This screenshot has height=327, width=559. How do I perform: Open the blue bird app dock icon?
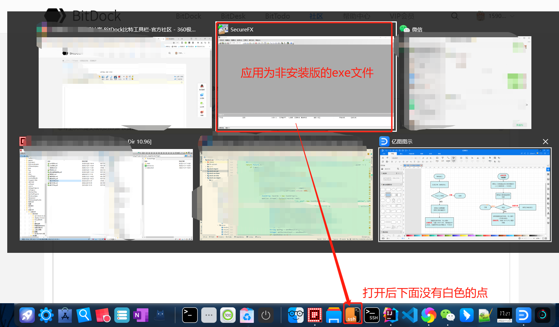coord(467,315)
